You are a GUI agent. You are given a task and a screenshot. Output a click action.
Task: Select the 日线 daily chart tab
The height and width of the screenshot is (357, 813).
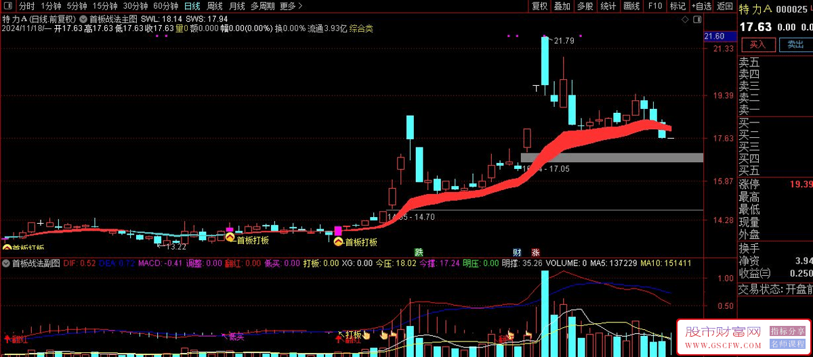[192, 6]
